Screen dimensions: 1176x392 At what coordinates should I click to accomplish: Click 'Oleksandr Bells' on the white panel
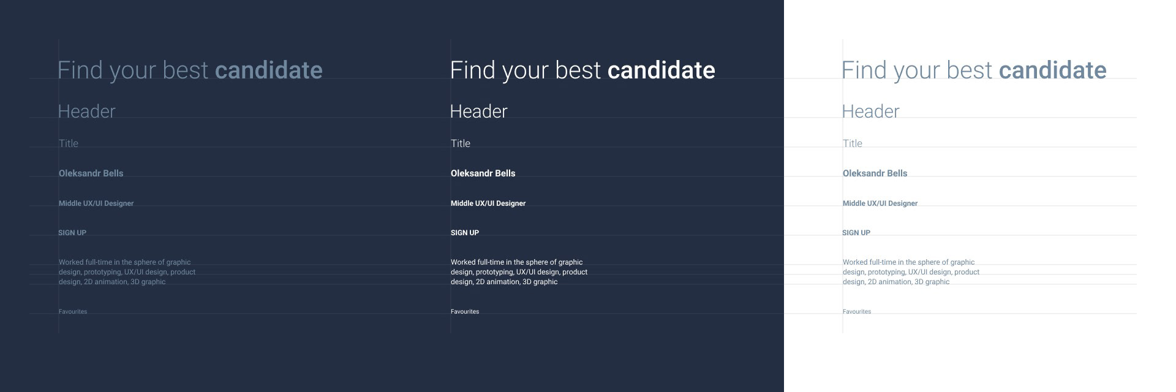click(x=875, y=173)
